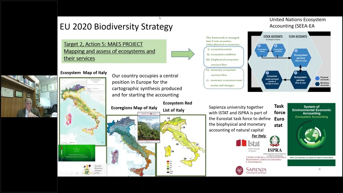Click the "ii) ecosystem condition" list item
This screenshot has height=193, width=343.
(x=221, y=54)
